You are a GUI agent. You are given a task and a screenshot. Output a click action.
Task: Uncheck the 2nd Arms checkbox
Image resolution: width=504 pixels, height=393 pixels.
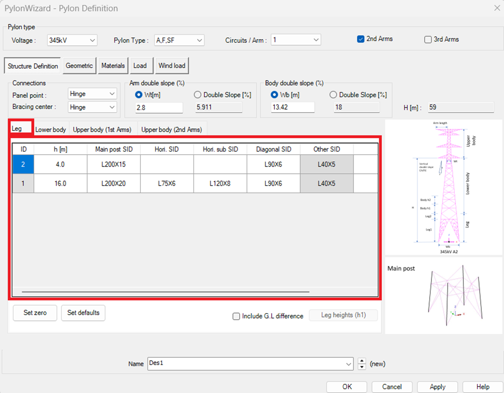pos(361,39)
